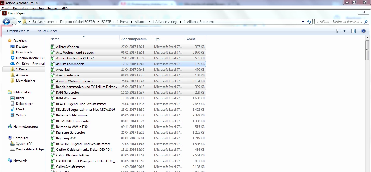Click Excel icon of Bellevue Schlafzimmer
Viewport: 371px width, 172px height.
click(53, 115)
